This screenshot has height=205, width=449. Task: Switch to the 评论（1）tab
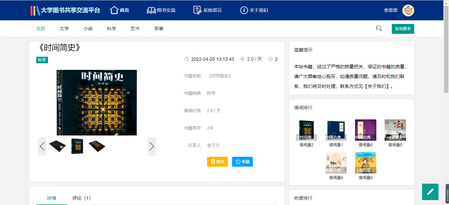tap(82, 198)
